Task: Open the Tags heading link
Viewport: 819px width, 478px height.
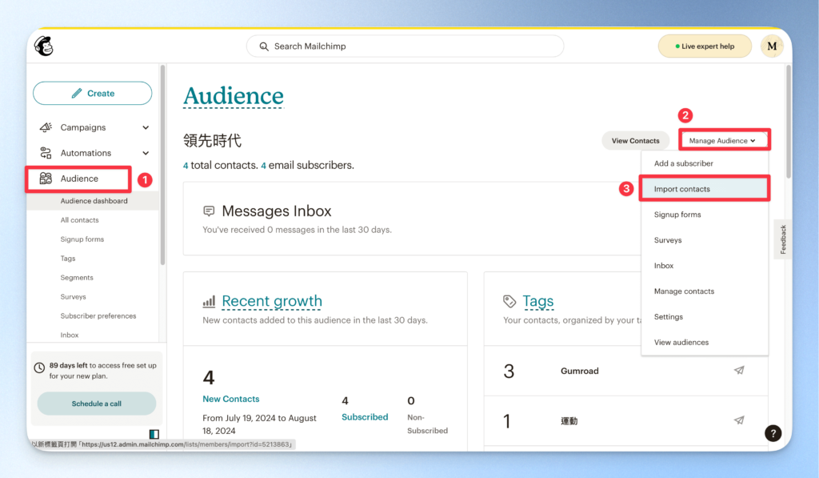Action: (x=538, y=301)
